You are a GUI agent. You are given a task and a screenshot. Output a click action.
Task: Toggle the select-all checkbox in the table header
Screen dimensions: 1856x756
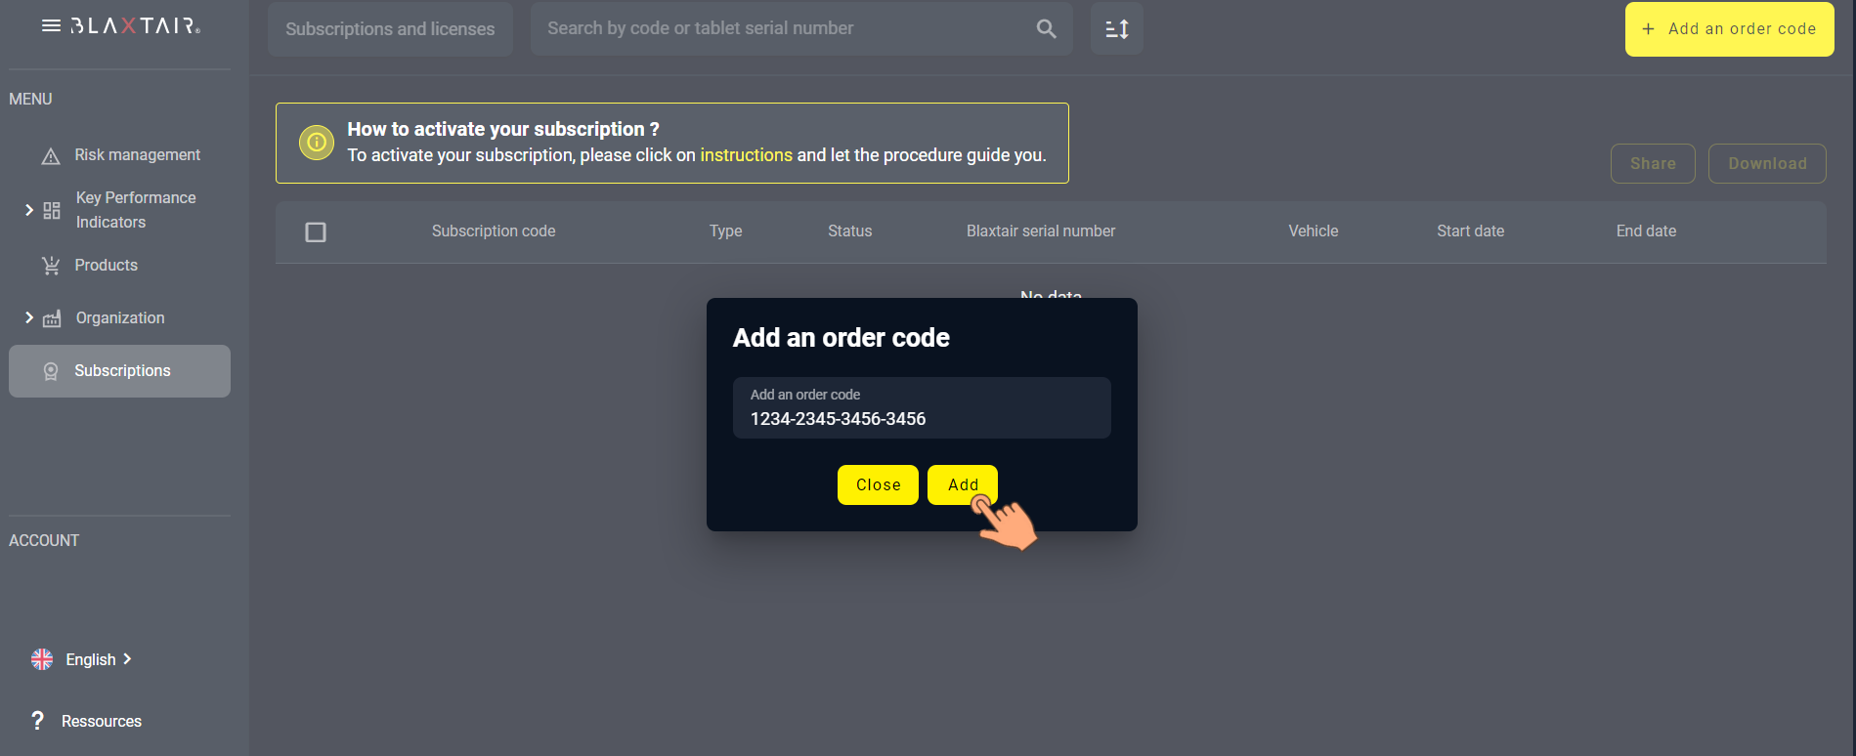[316, 231]
